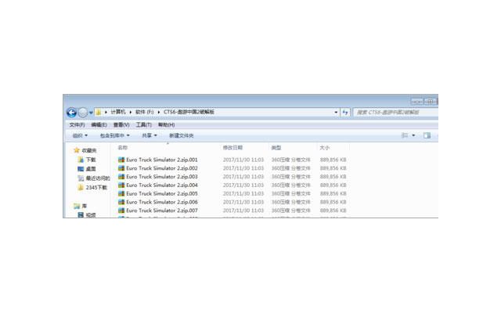
Task: Open the address bar history dropdown
Action: (x=336, y=112)
